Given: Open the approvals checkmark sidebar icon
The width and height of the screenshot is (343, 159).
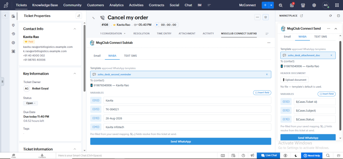Looking at the screenshot, I should [13, 43].
